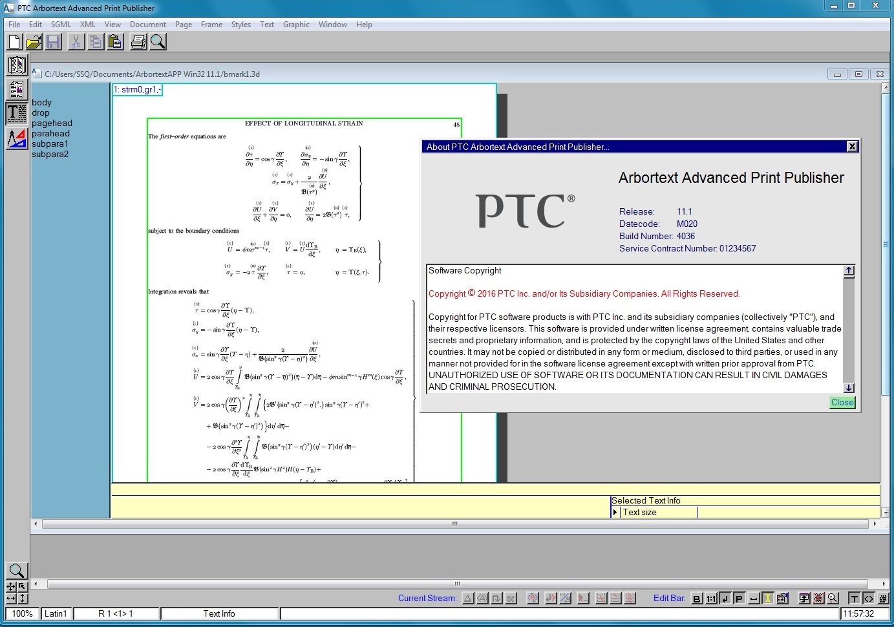Click the document window horizontal scrollbar
Image resolution: width=894 pixels, height=627 pixels.
pyautogui.click(x=455, y=524)
